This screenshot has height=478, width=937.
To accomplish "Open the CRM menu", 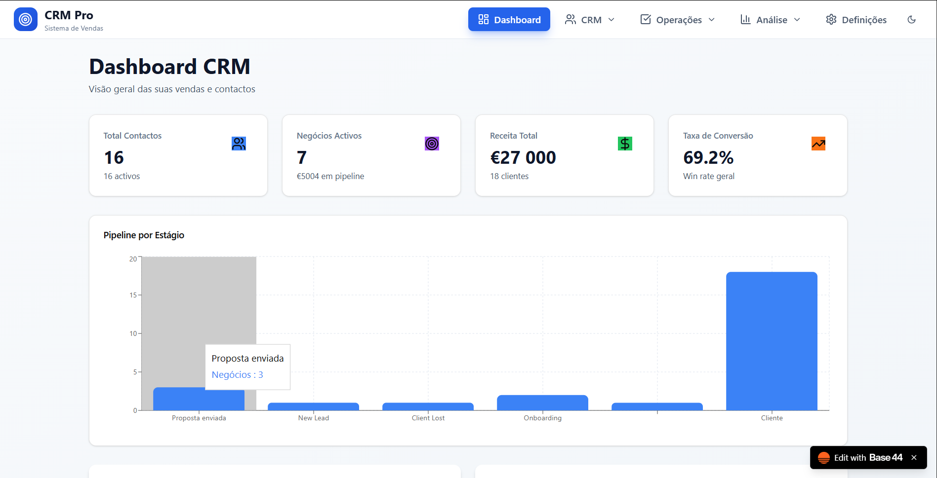I will coord(590,19).
